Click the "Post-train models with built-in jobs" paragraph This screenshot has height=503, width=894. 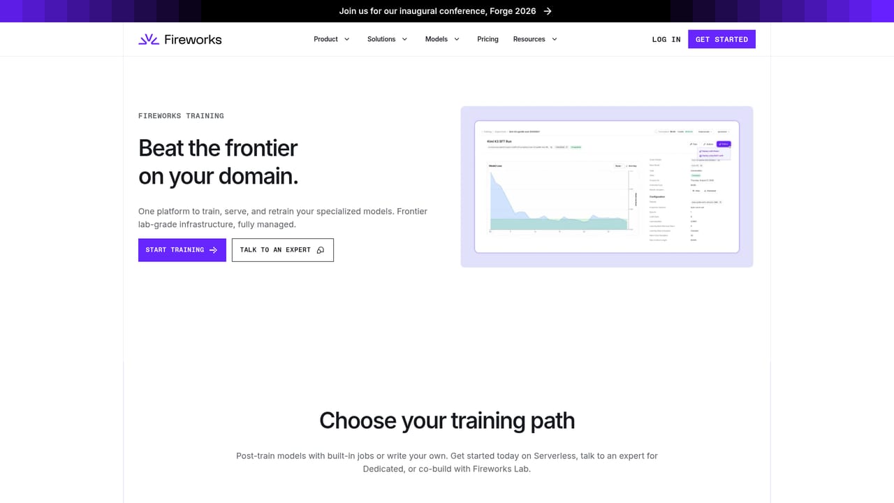[x=447, y=462]
